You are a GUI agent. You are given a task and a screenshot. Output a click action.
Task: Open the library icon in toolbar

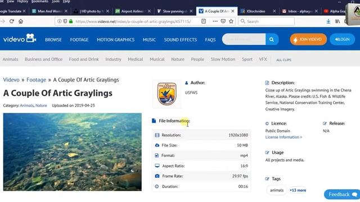click(337, 21)
